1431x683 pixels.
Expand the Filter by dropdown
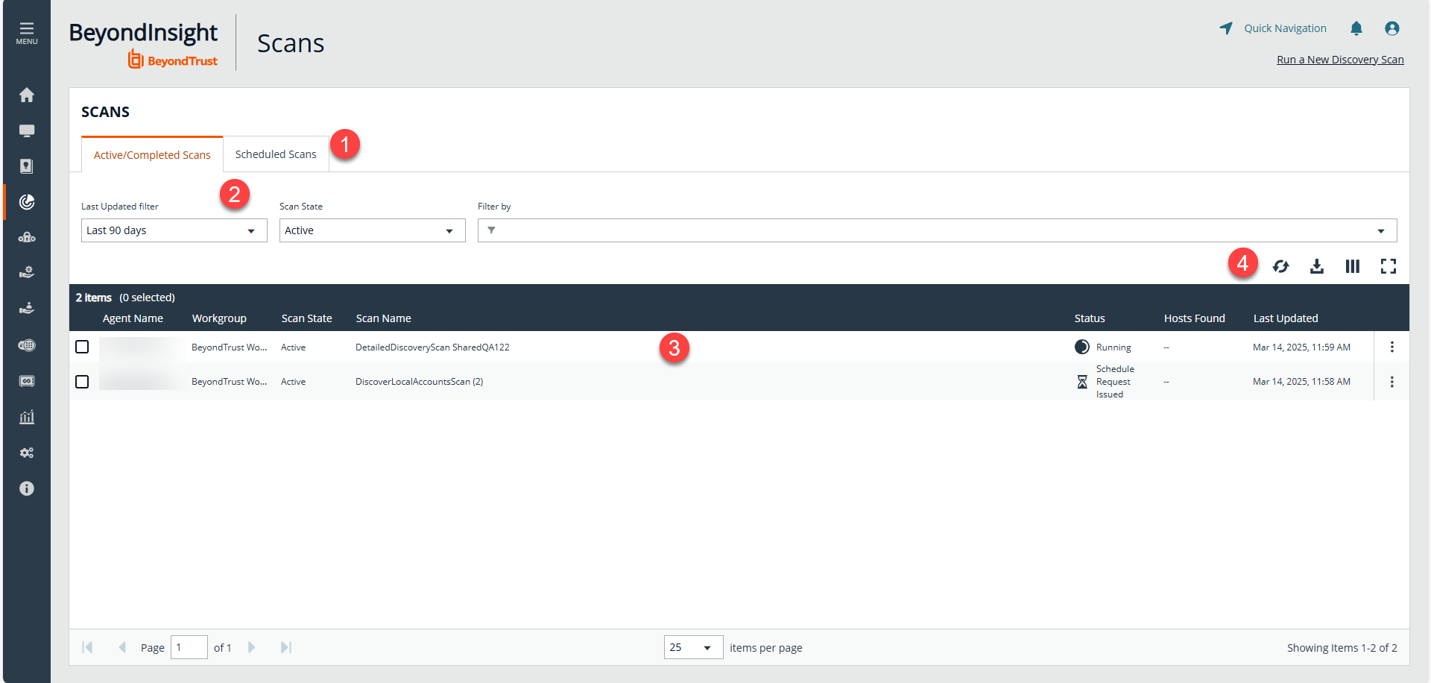click(x=938, y=230)
